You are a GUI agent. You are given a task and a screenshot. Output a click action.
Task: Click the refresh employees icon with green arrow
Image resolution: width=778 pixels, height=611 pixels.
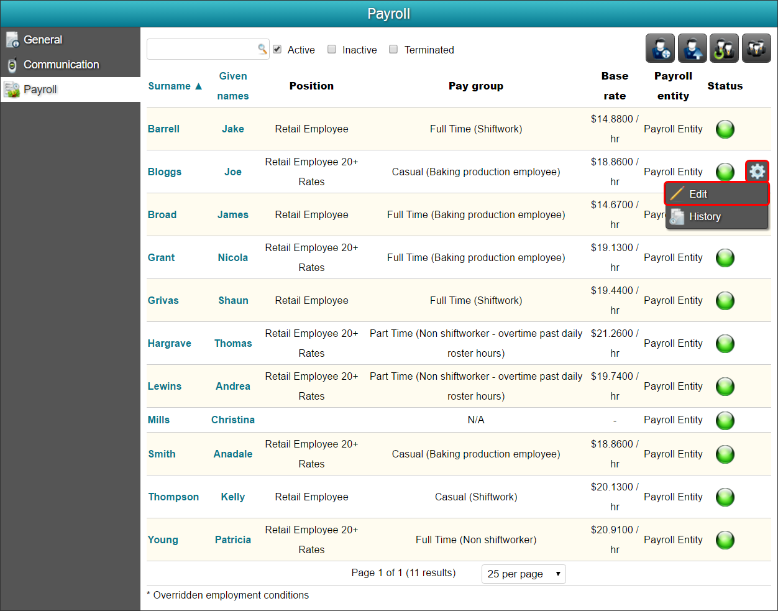click(724, 48)
